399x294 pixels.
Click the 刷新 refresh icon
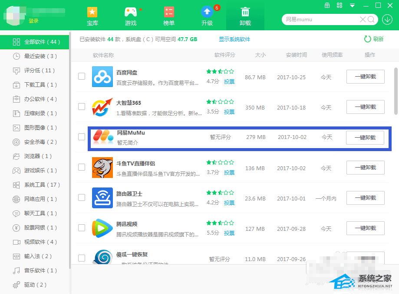pos(368,39)
